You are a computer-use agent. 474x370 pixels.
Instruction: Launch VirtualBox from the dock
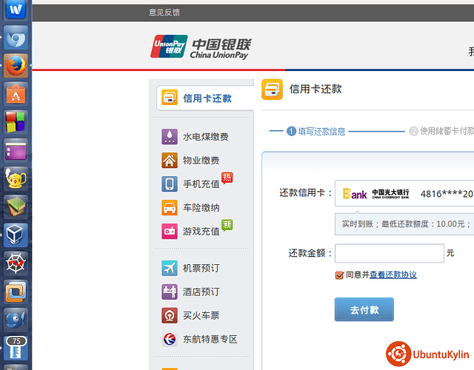(x=16, y=235)
